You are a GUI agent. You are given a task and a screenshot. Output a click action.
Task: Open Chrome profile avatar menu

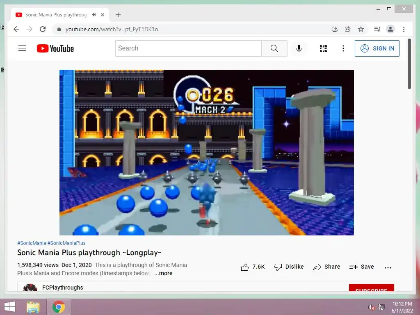390,29
